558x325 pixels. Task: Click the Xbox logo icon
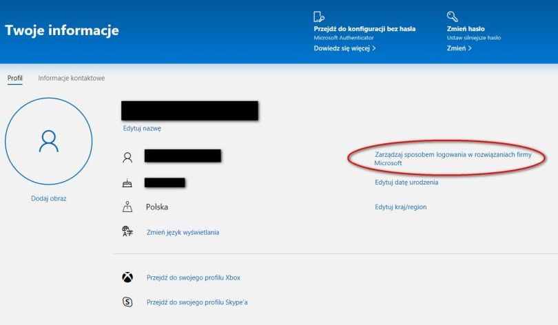(x=127, y=277)
